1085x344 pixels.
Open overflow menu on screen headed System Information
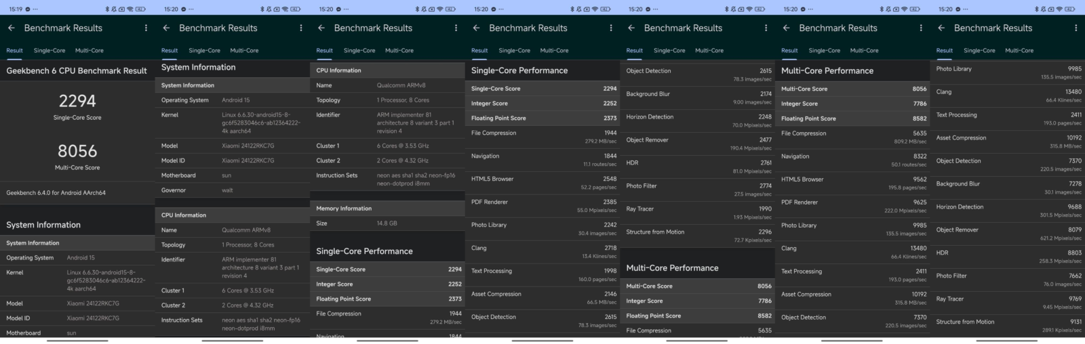pos(301,28)
